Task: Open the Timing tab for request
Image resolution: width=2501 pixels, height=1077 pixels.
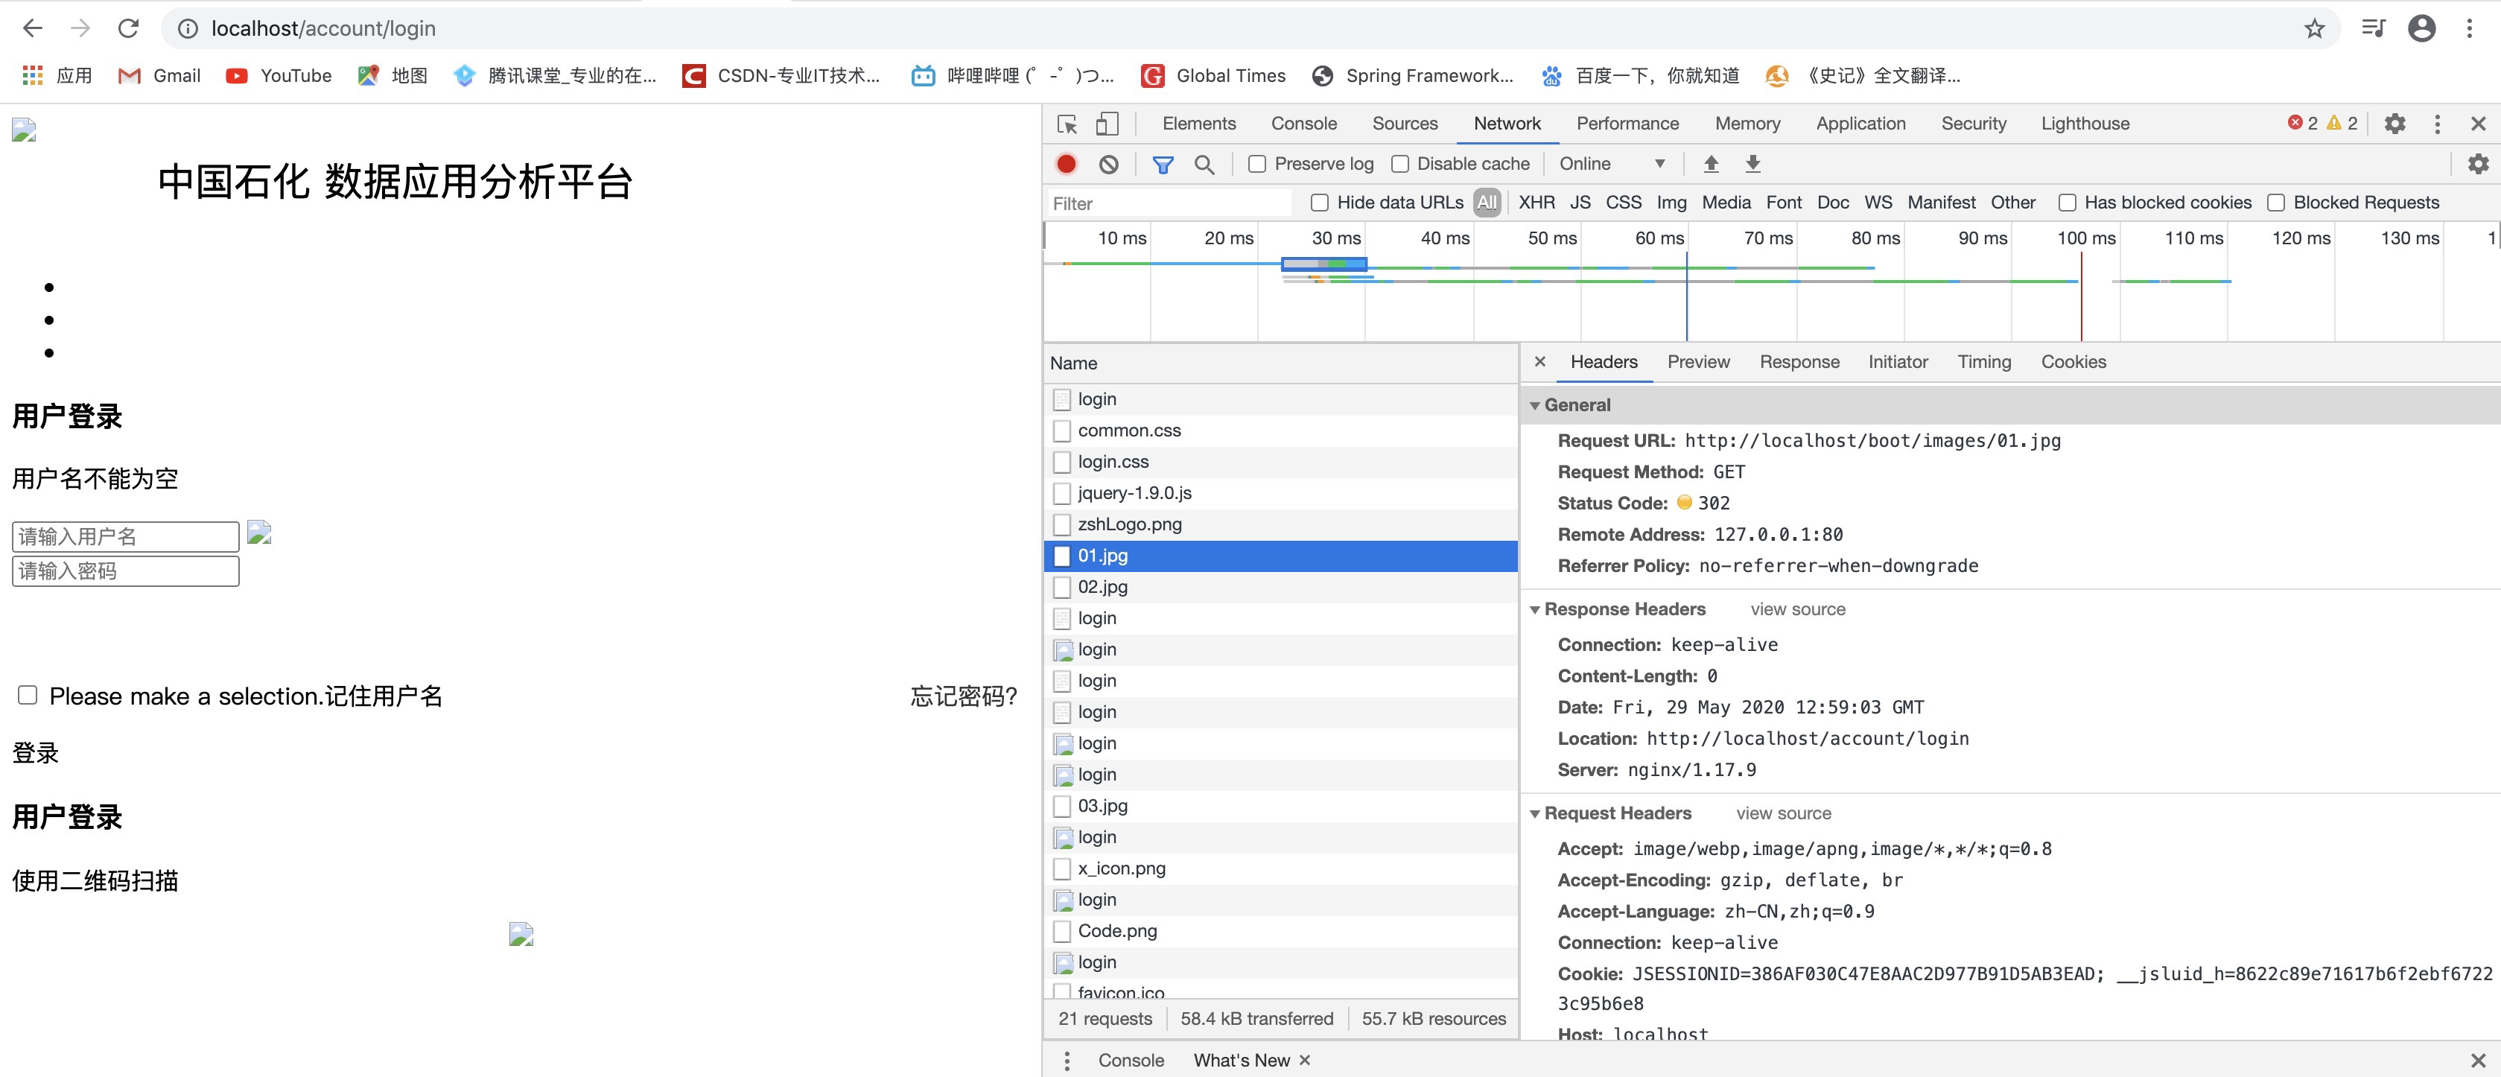Action: pyautogui.click(x=1983, y=361)
